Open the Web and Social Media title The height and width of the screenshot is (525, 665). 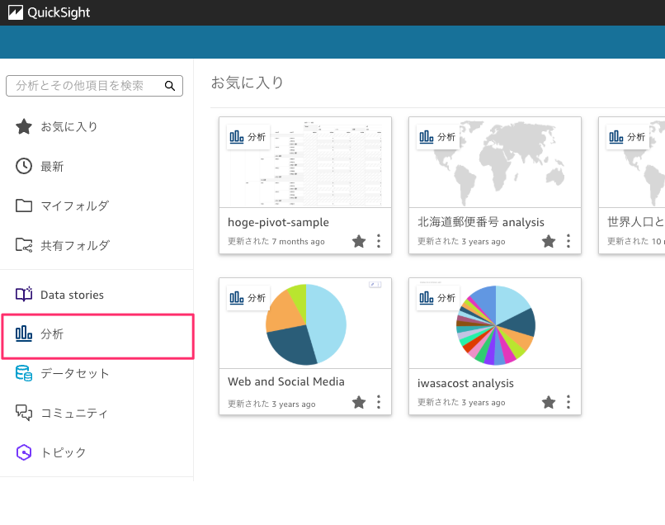(285, 381)
